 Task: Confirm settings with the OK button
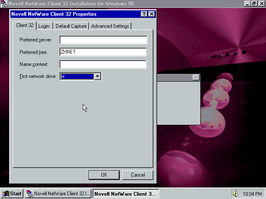(x=104, y=175)
